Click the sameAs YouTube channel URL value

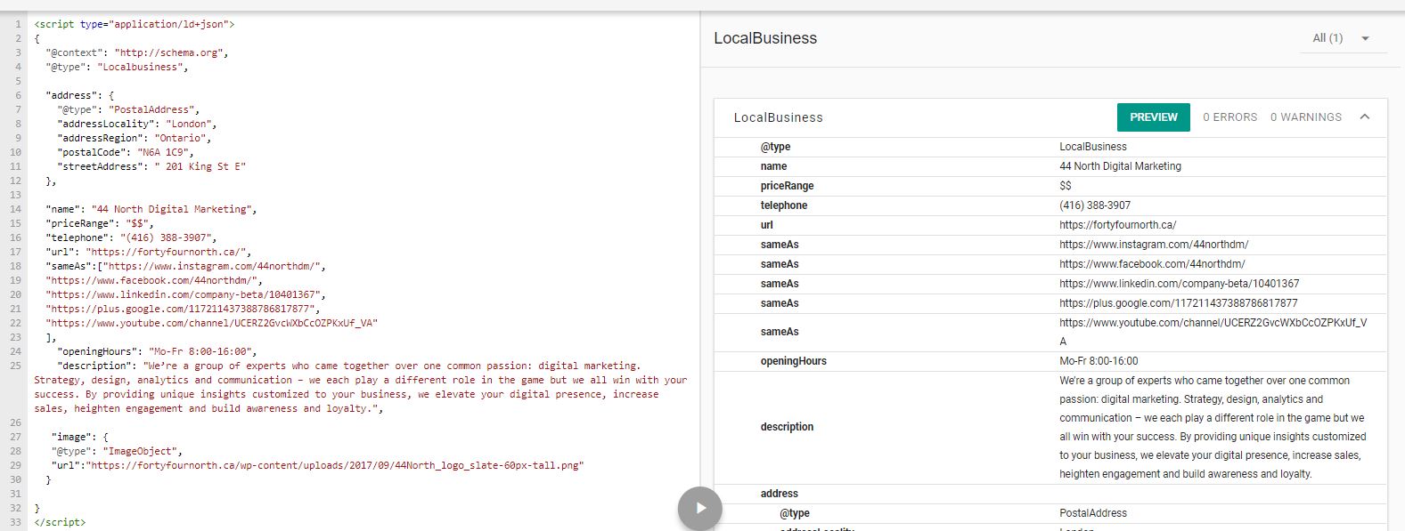1213,332
